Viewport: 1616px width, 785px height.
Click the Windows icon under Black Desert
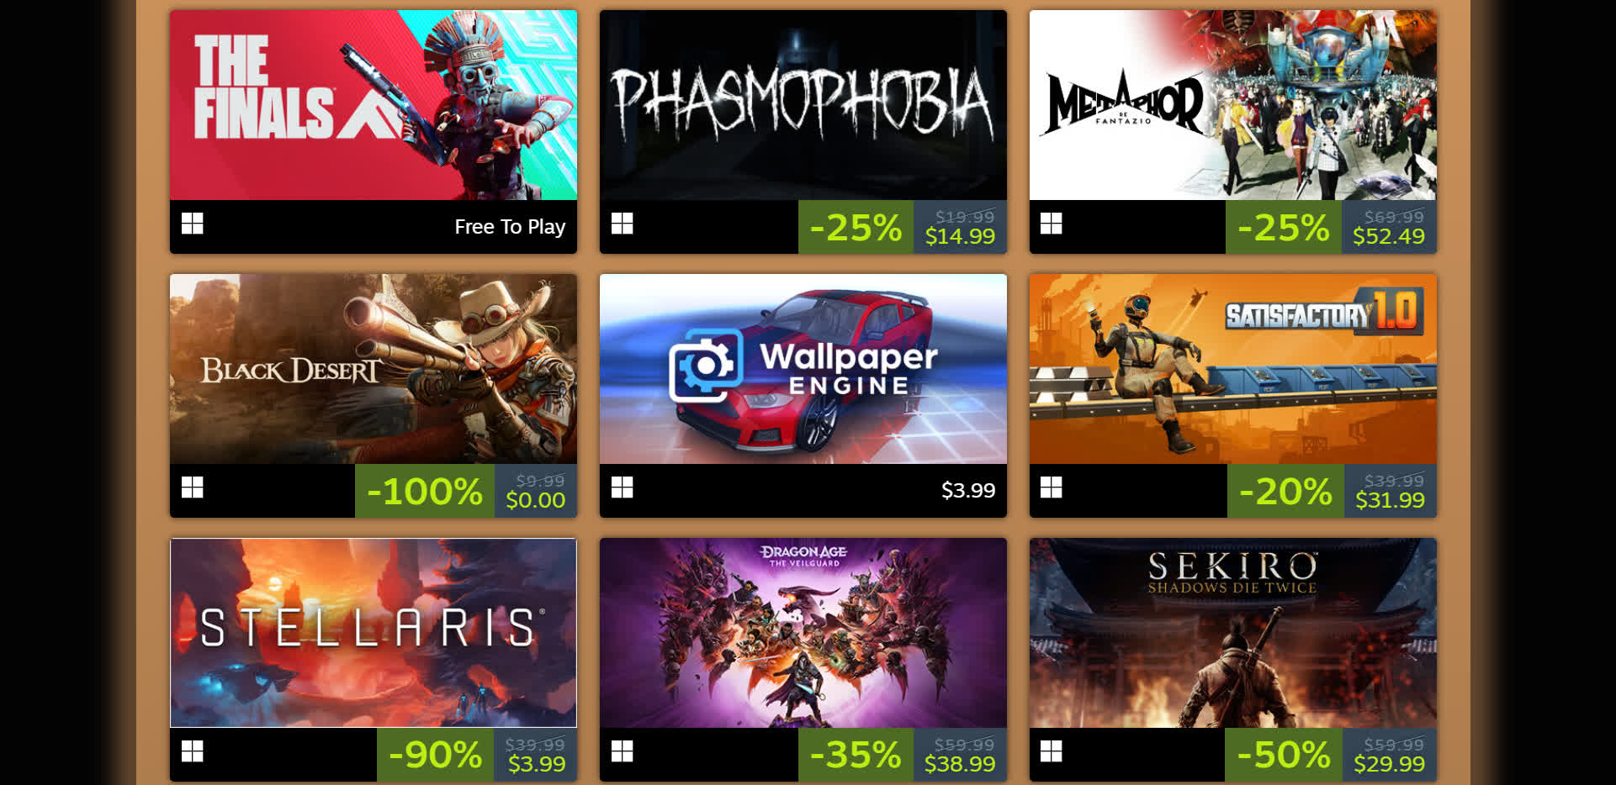pos(193,487)
